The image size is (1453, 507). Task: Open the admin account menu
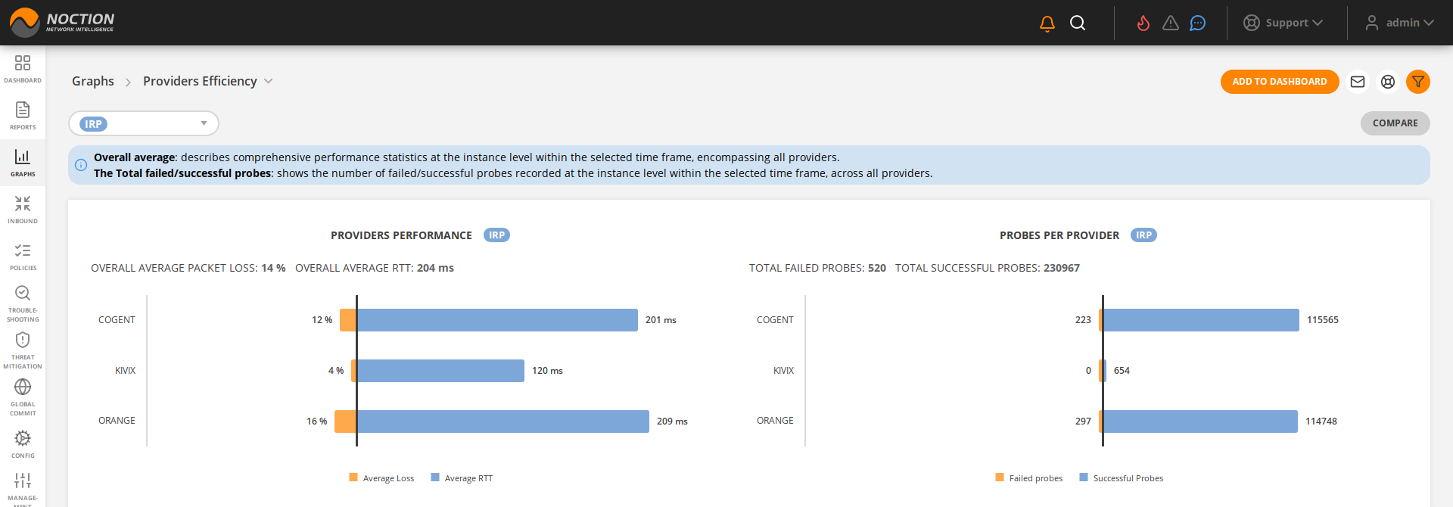[x=1399, y=23]
